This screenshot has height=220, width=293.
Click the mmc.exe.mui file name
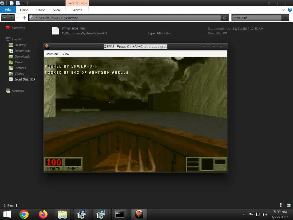click(x=74, y=28)
